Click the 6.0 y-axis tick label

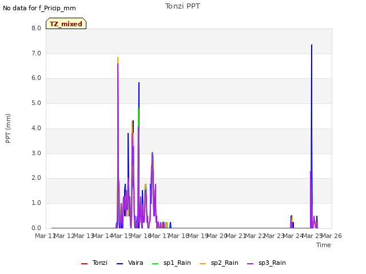click(36, 78)
